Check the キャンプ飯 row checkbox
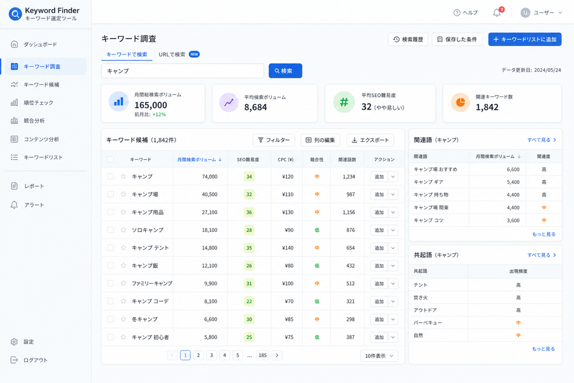The height and width of the screenshot is (383, 574). [x=110, y=265]
